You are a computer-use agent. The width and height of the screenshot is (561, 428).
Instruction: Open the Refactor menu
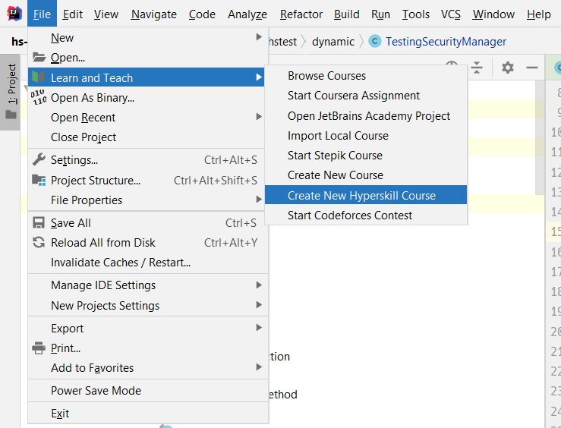tap(301, 14)
